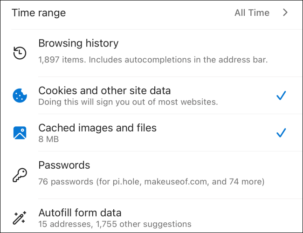Click the 76 passwords description text

pos(151,181)
